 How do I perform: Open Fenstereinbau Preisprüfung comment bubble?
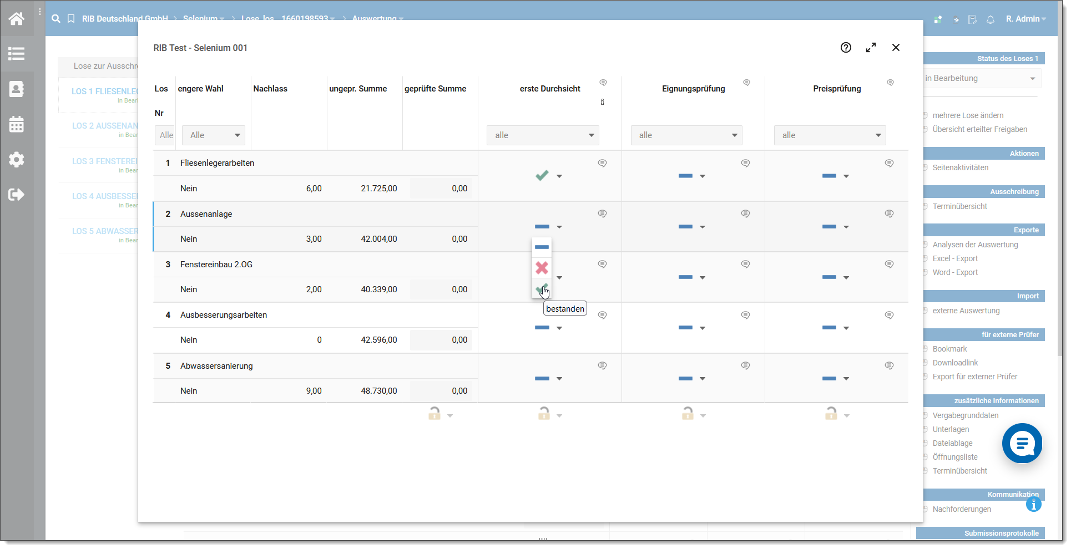[x=890, y=264]
